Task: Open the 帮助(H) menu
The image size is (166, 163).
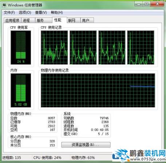Action: pyautogui.click(x=57, y=12)
